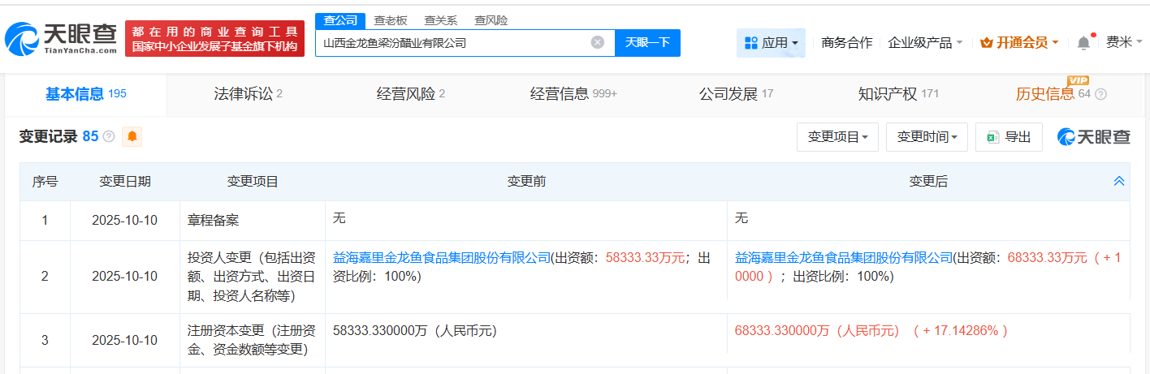Open the notification bell in header
The width and height of the screenshot is (1150, 374).
pos(1083,42)
